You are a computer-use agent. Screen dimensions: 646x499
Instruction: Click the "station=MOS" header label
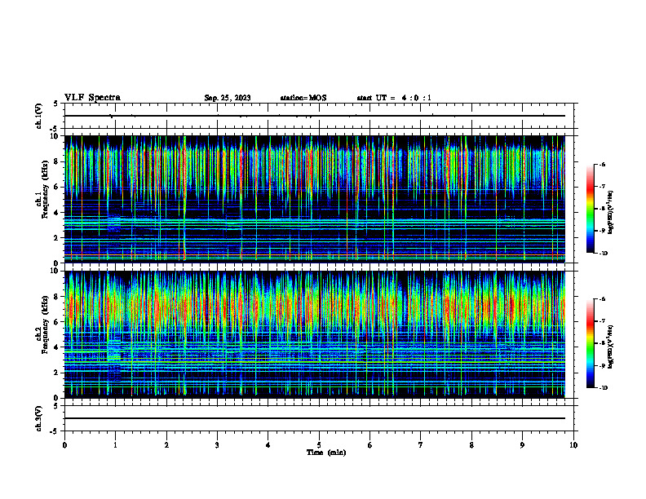pyautogui.click(x=303, y=98)
